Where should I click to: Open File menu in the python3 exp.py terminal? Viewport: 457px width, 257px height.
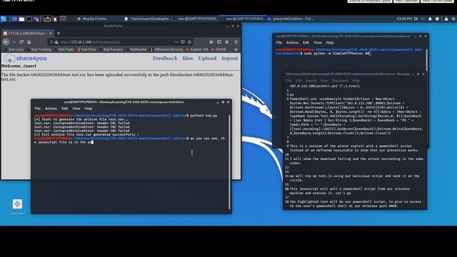(x=38, y=109)
